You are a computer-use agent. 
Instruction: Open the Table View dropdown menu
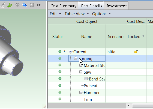[x=77, y=14]
